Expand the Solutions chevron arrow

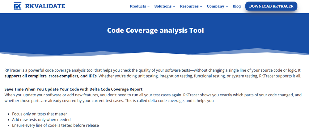(174, 6)
